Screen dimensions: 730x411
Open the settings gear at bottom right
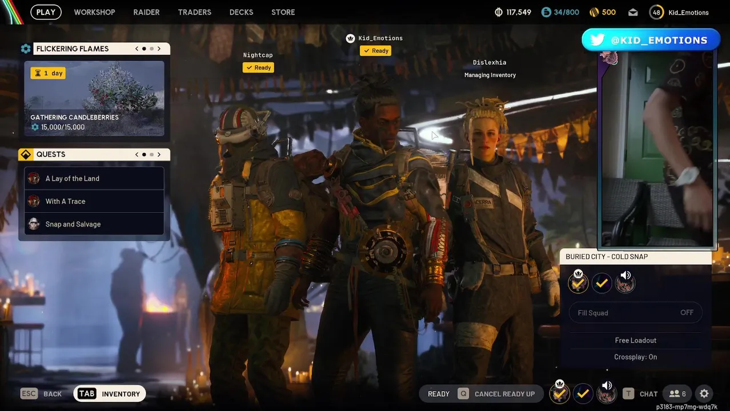coord(704,393)
